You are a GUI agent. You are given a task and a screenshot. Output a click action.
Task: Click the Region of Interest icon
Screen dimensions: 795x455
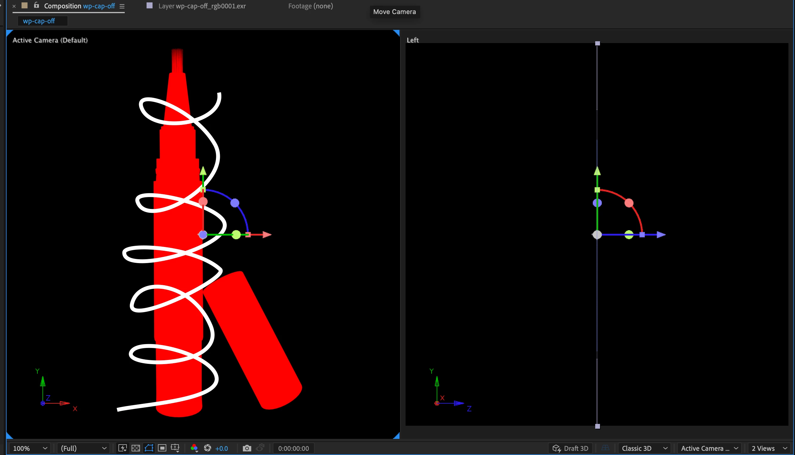click(x=162, y=448)
